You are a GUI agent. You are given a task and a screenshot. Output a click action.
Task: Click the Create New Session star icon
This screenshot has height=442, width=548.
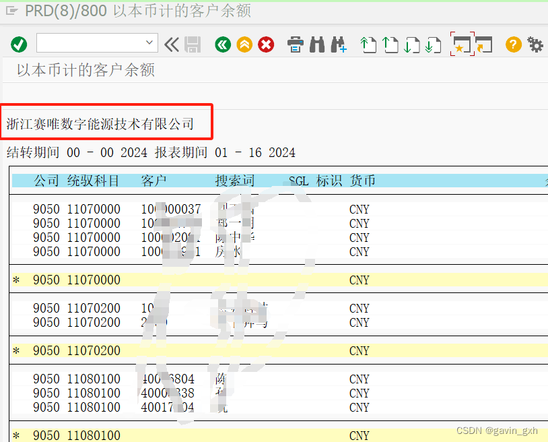pyautogui.click(x=463, y=44)
